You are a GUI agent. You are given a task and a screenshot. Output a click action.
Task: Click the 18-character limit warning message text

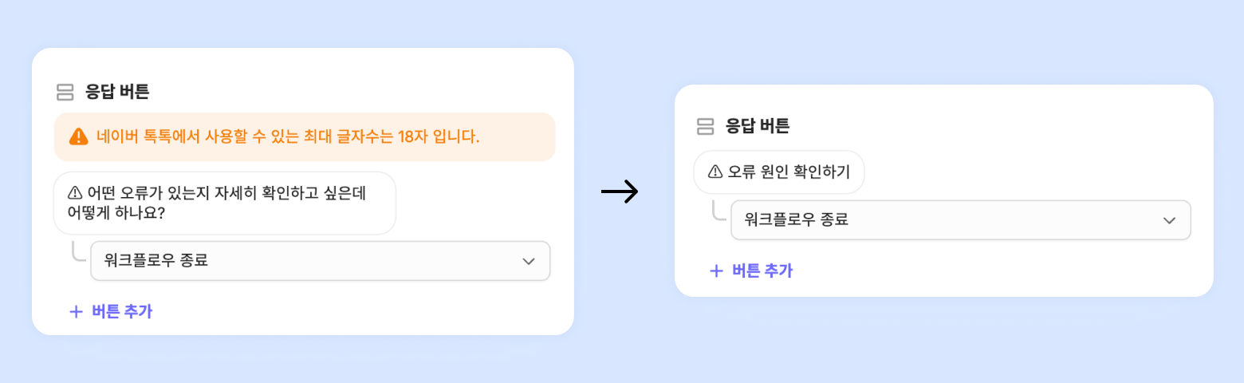point(288,136)
